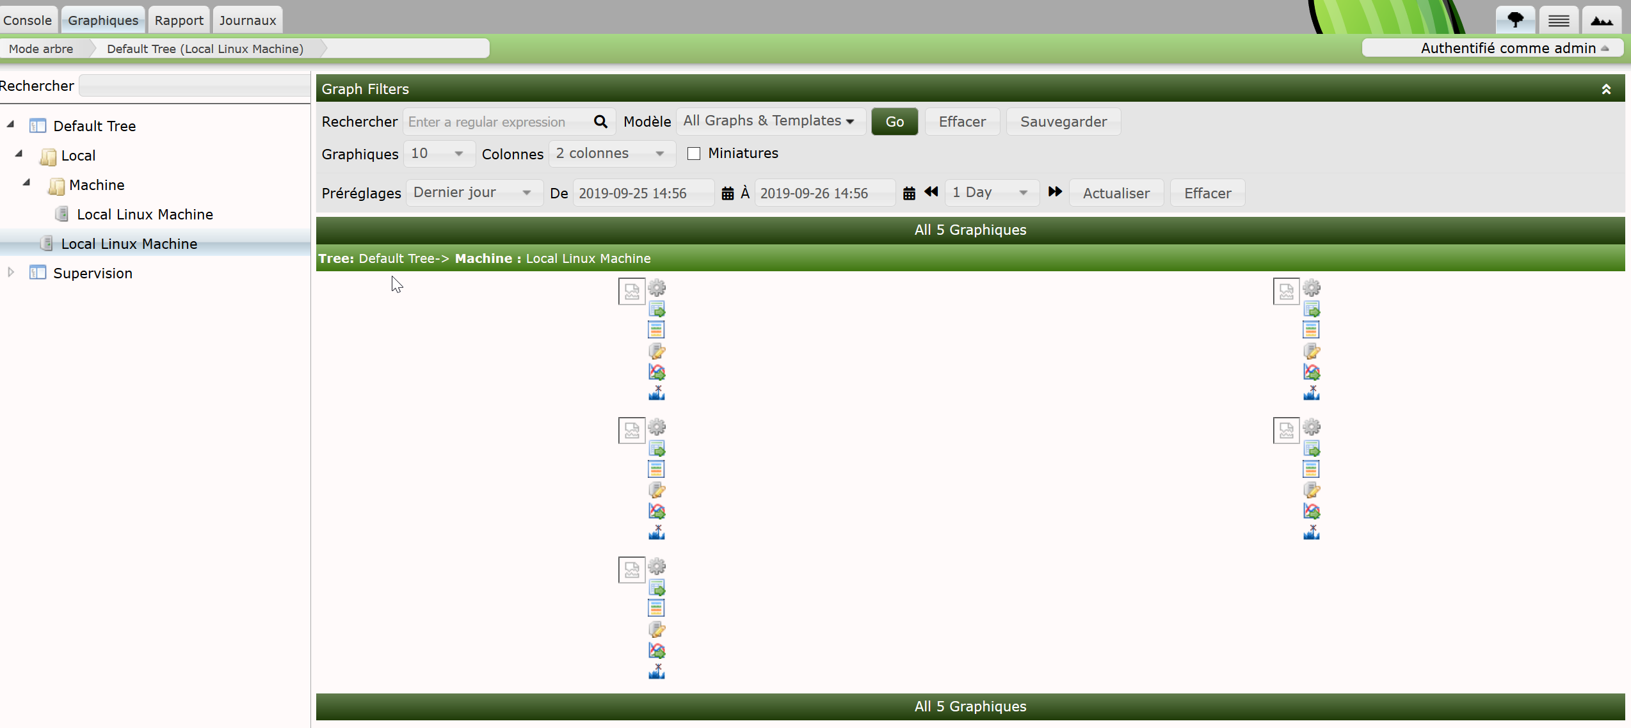Click the gear icon of the second graph
This screenshot has width=1631, height=728.
1312,288
